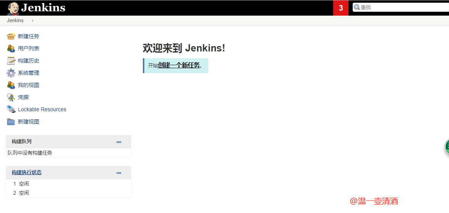Open the 我的视图 link
Screen dimensions: 449x213
point(28,85)
